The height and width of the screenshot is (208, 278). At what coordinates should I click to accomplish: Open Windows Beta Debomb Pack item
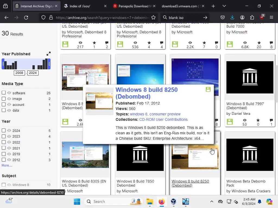(246, 183)
